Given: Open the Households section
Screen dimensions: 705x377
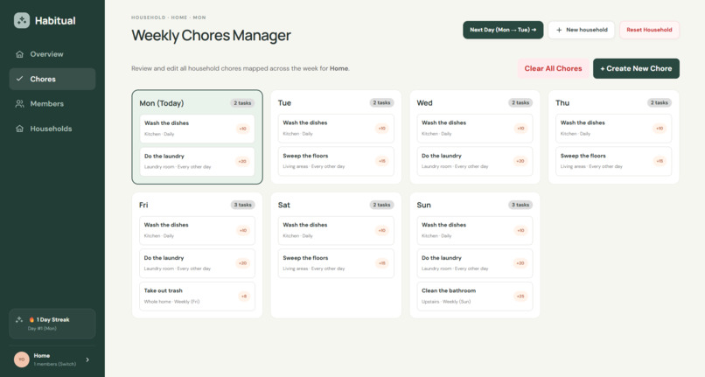Looking at the screenshot, I should click(x=52, y=129).
